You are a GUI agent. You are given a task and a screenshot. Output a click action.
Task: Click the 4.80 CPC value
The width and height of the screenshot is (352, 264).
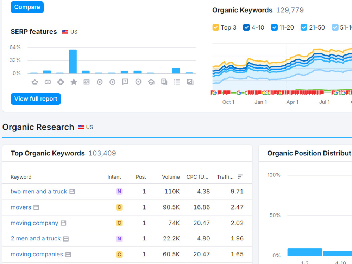(203, 238)
